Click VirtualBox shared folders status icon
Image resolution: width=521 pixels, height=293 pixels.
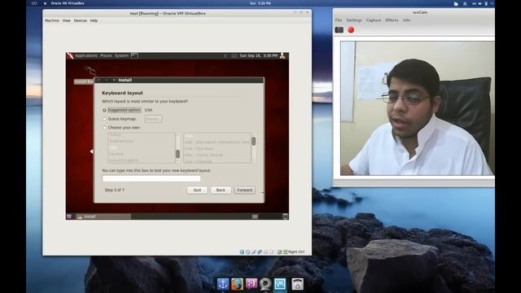[266, 251]
